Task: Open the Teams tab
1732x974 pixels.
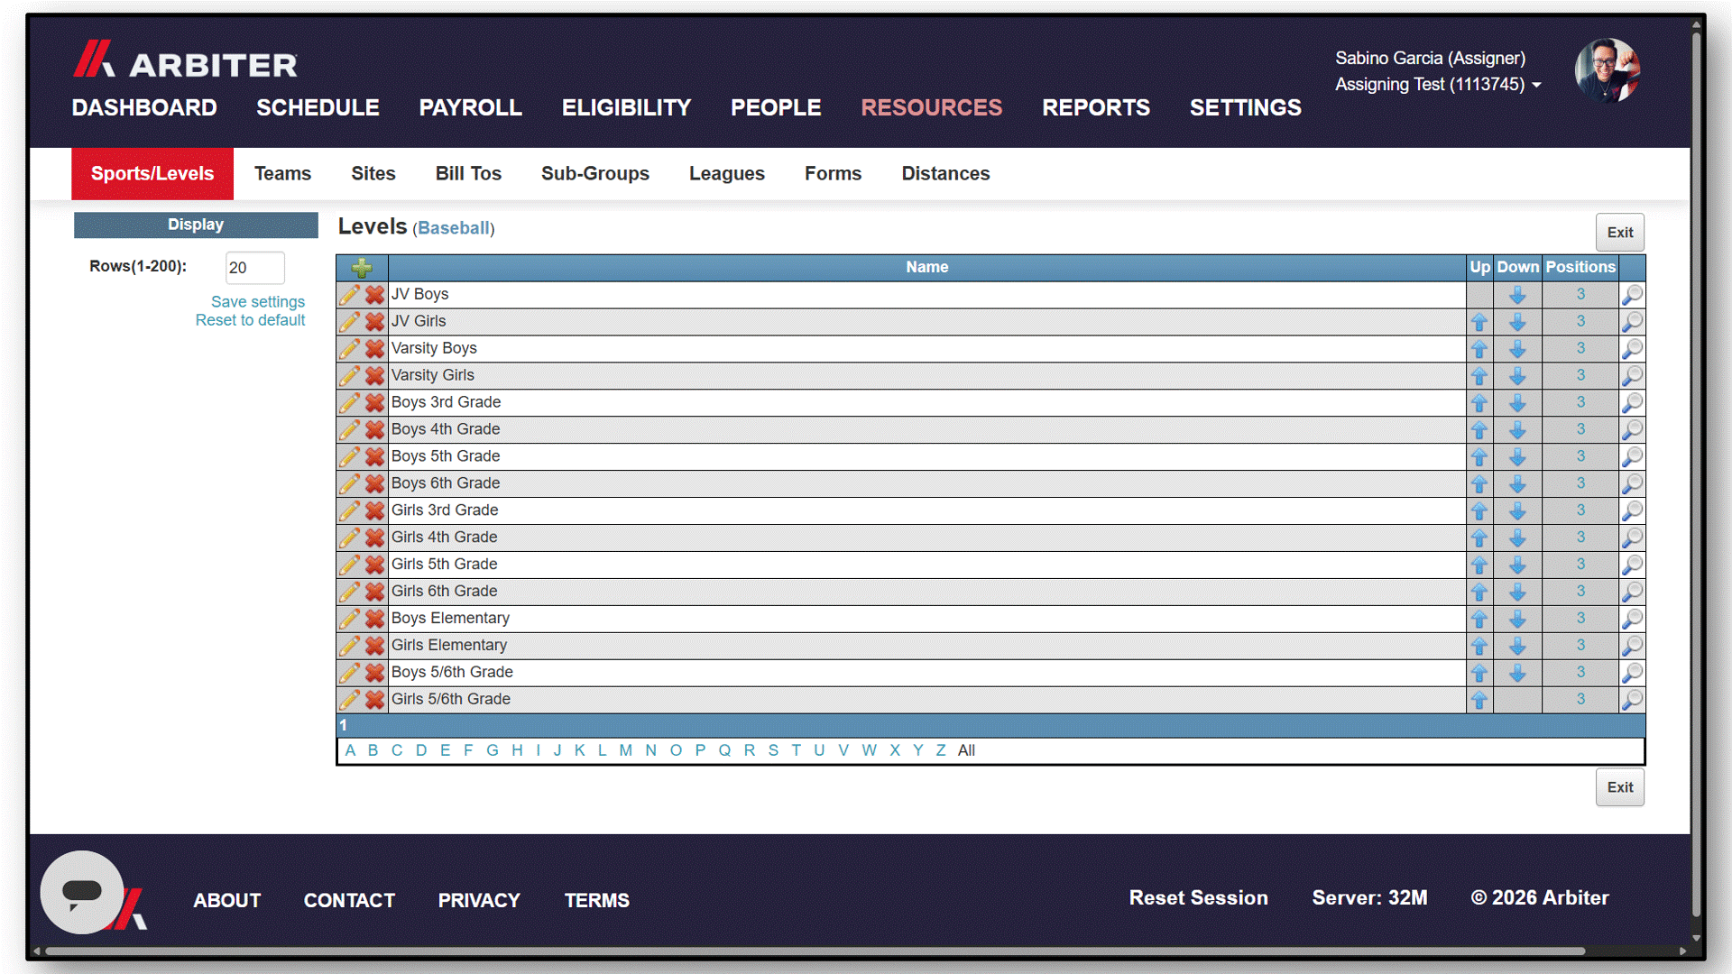Action: [282, 174]
